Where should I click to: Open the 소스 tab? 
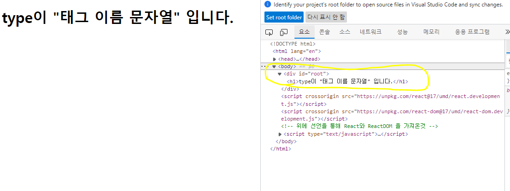pos(345,32)
